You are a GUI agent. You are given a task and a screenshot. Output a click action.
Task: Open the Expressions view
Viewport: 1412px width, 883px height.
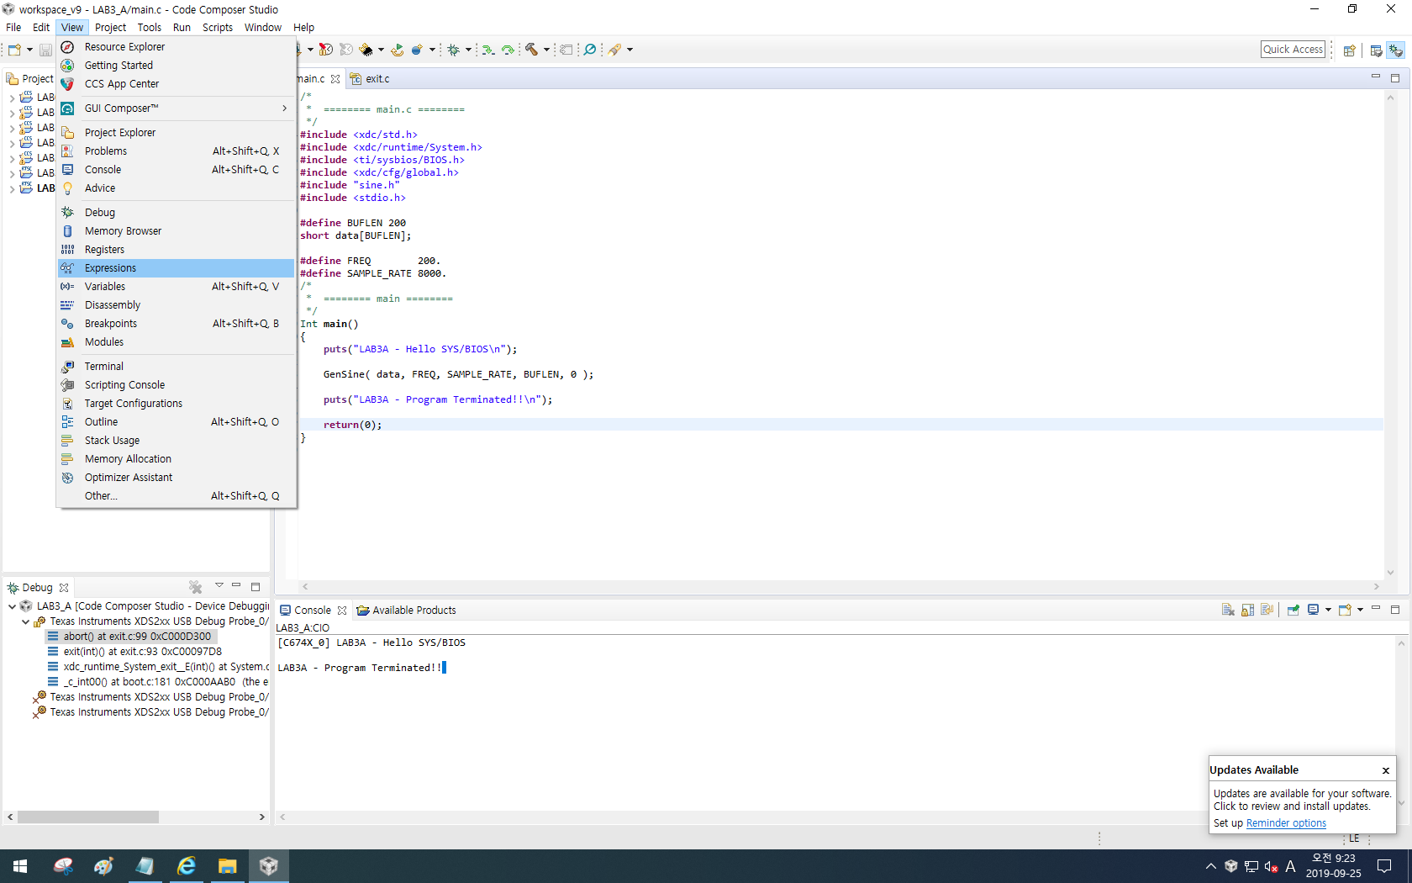176,268
